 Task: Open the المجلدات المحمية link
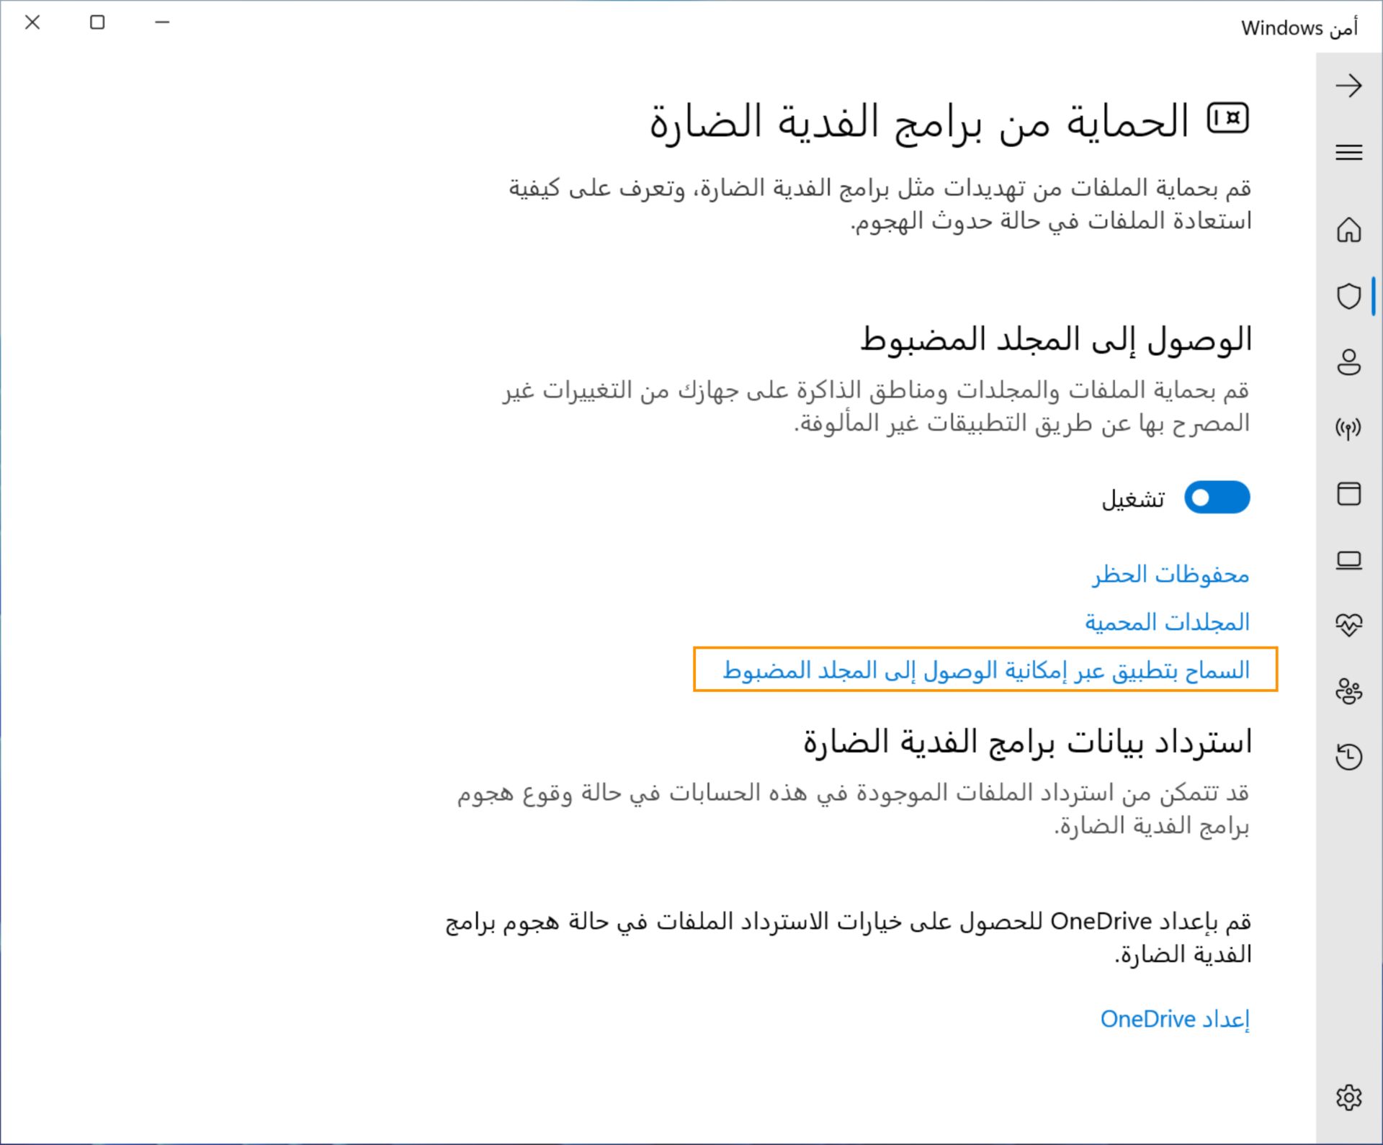point(1167,622)
